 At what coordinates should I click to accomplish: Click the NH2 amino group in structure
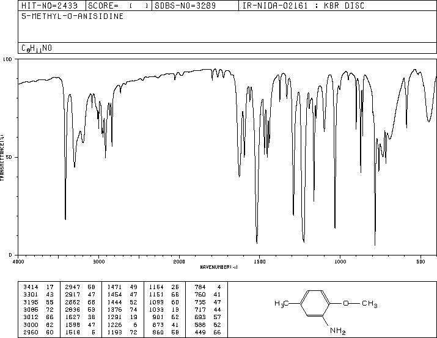(x=338, y=331)
